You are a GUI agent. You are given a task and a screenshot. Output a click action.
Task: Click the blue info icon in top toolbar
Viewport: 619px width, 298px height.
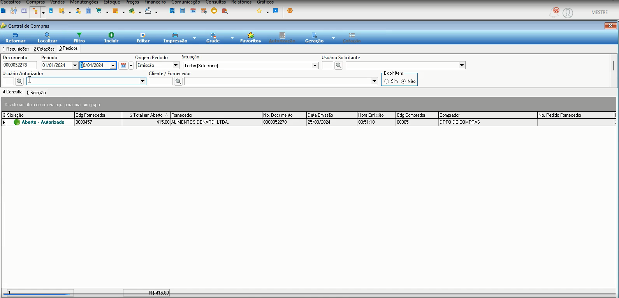coord(276,11)
